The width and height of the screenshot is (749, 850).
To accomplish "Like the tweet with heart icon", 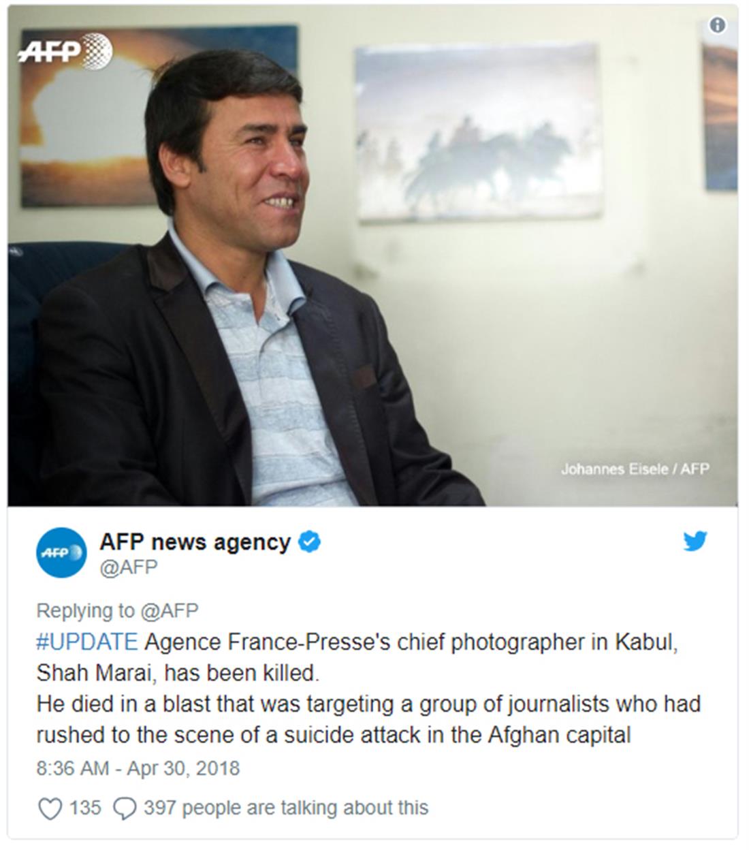I will click(x=50, y=808).
